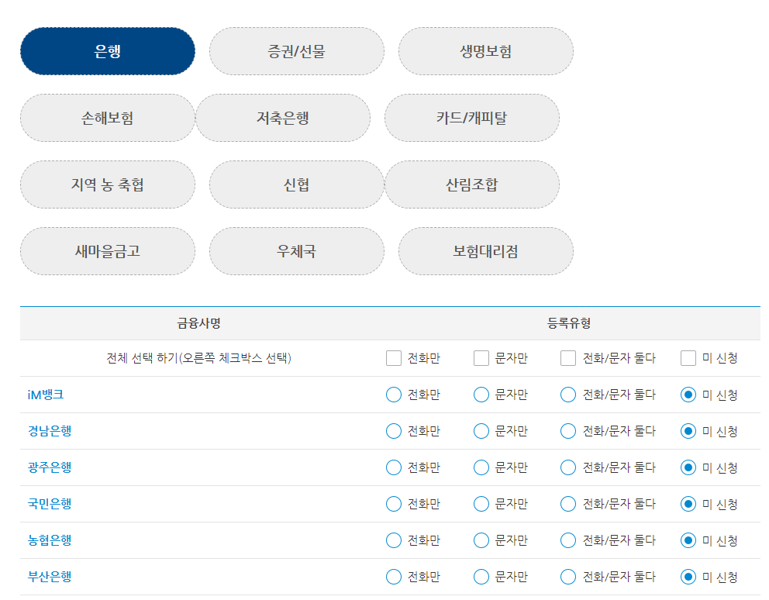Open the 우체국 category

(295, 250)
